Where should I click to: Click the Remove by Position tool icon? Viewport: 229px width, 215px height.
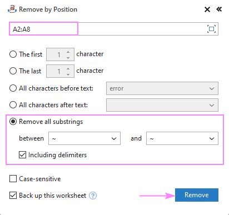(12, 9)
